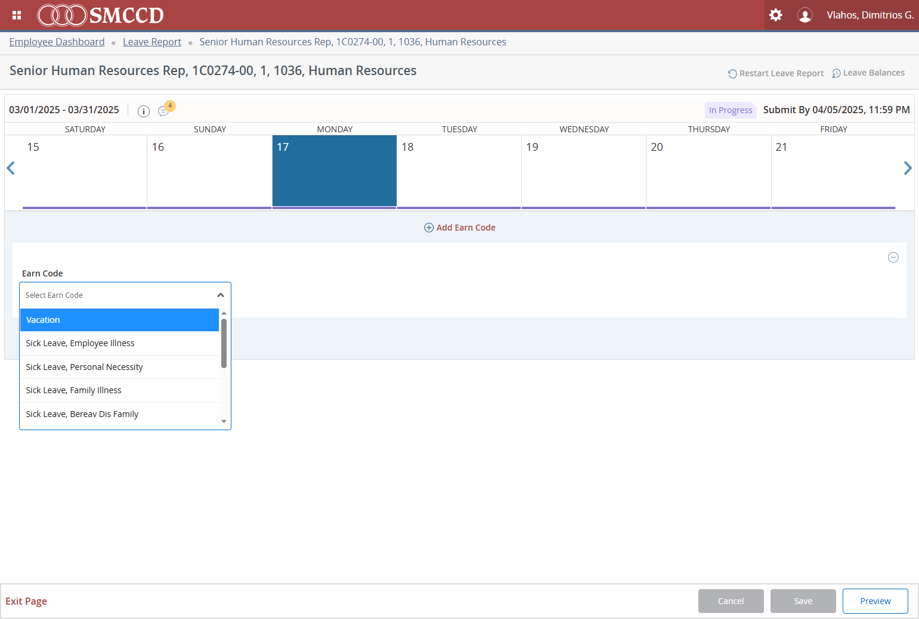Choose Vacation from earn code list
This screenshot has width=919, height=619.
coord(119,320)
